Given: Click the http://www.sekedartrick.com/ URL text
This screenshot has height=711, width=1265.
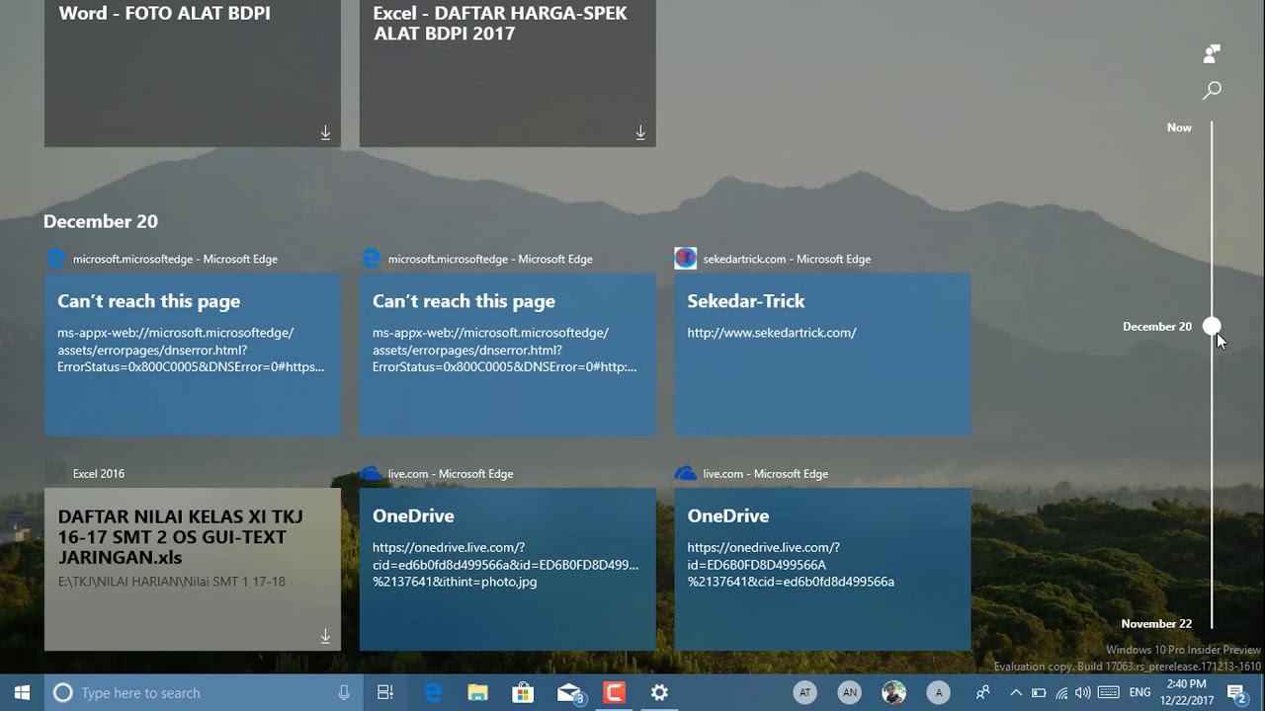Looking at the screenshot, I should (x=772, y=333).
